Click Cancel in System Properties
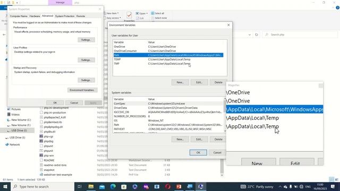Screen dimensions: 340x191 (x=74, y=103)
